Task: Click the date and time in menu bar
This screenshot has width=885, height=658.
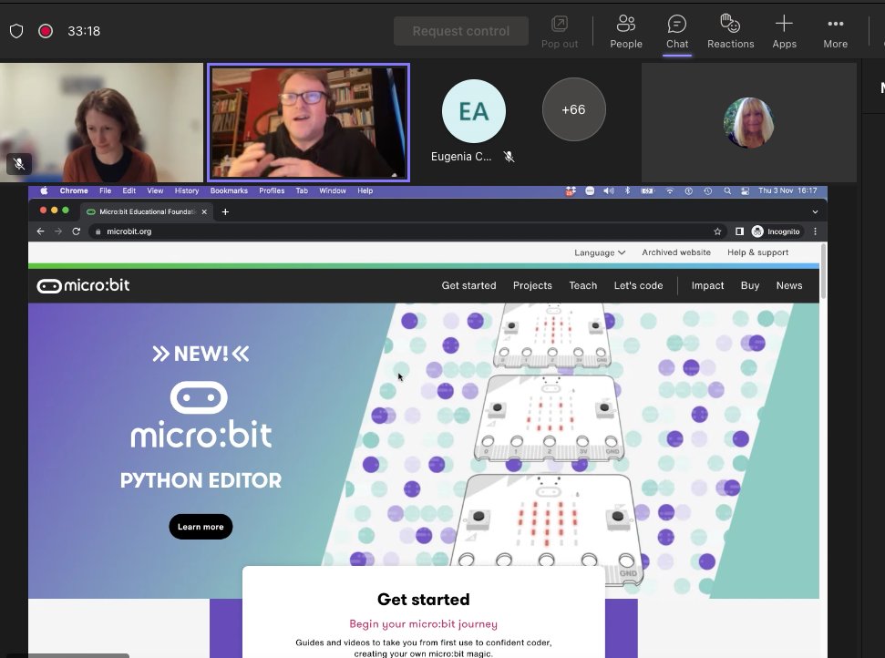Action: tap(787, 190)
